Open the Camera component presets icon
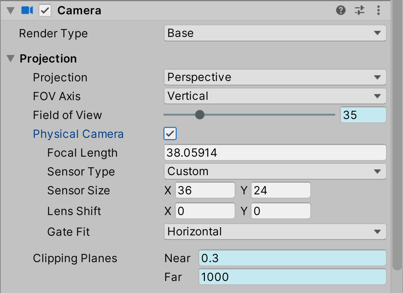403x293 pixels. 360,11
